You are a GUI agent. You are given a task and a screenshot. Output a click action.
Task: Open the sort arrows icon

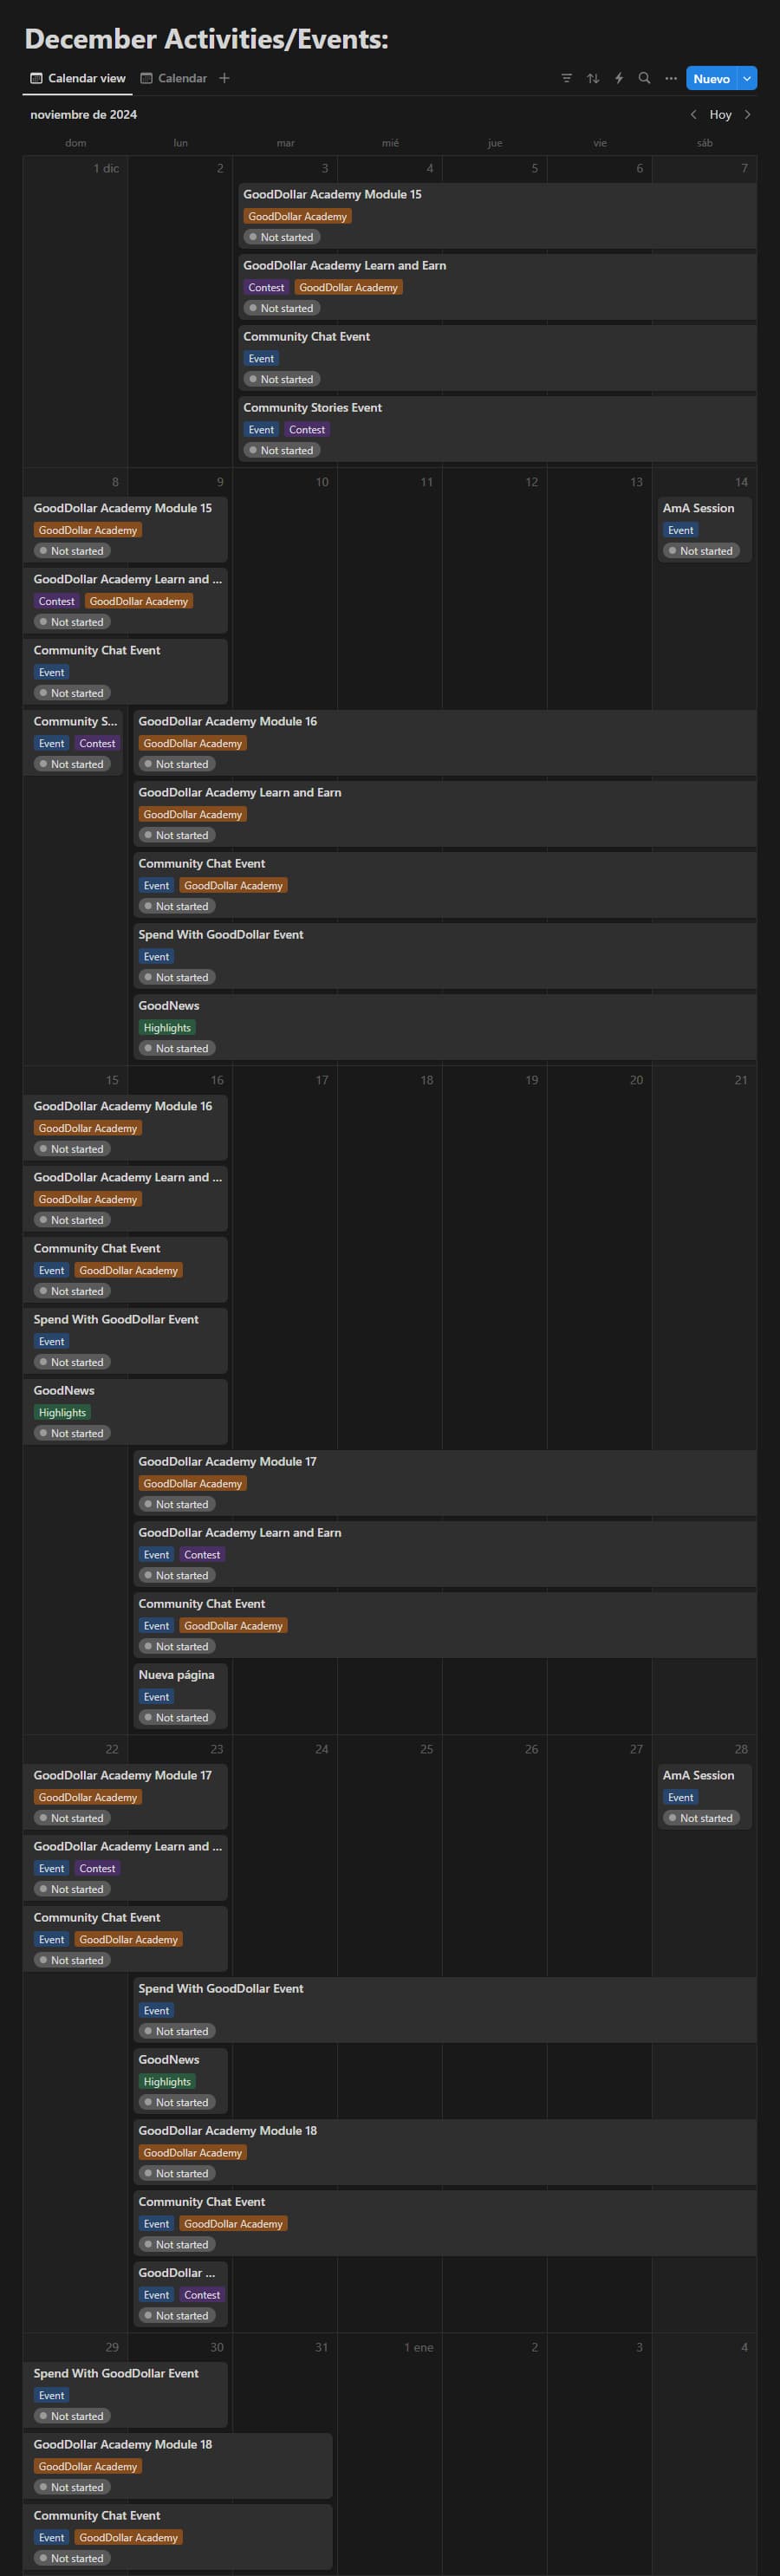tap(593, 78)
